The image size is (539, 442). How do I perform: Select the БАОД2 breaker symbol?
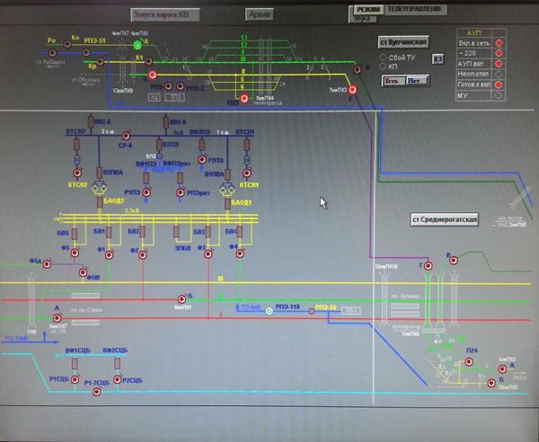pyautogui.click(x=100, y=203)
